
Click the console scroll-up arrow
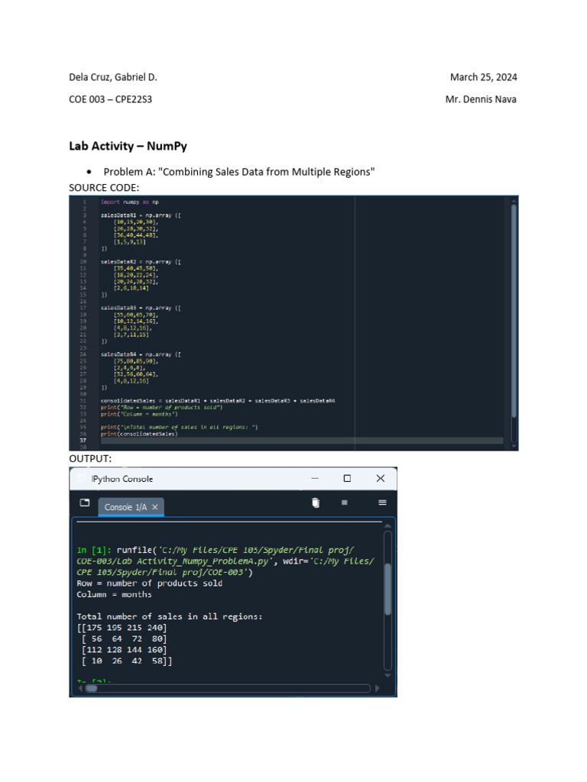tap(388, 526)
